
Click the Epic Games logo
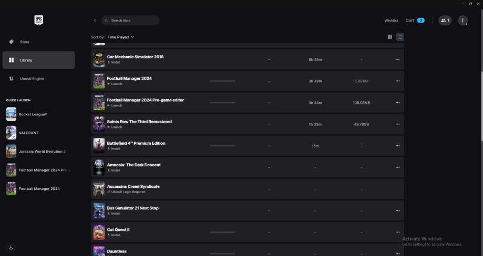[x=38, y=20]
